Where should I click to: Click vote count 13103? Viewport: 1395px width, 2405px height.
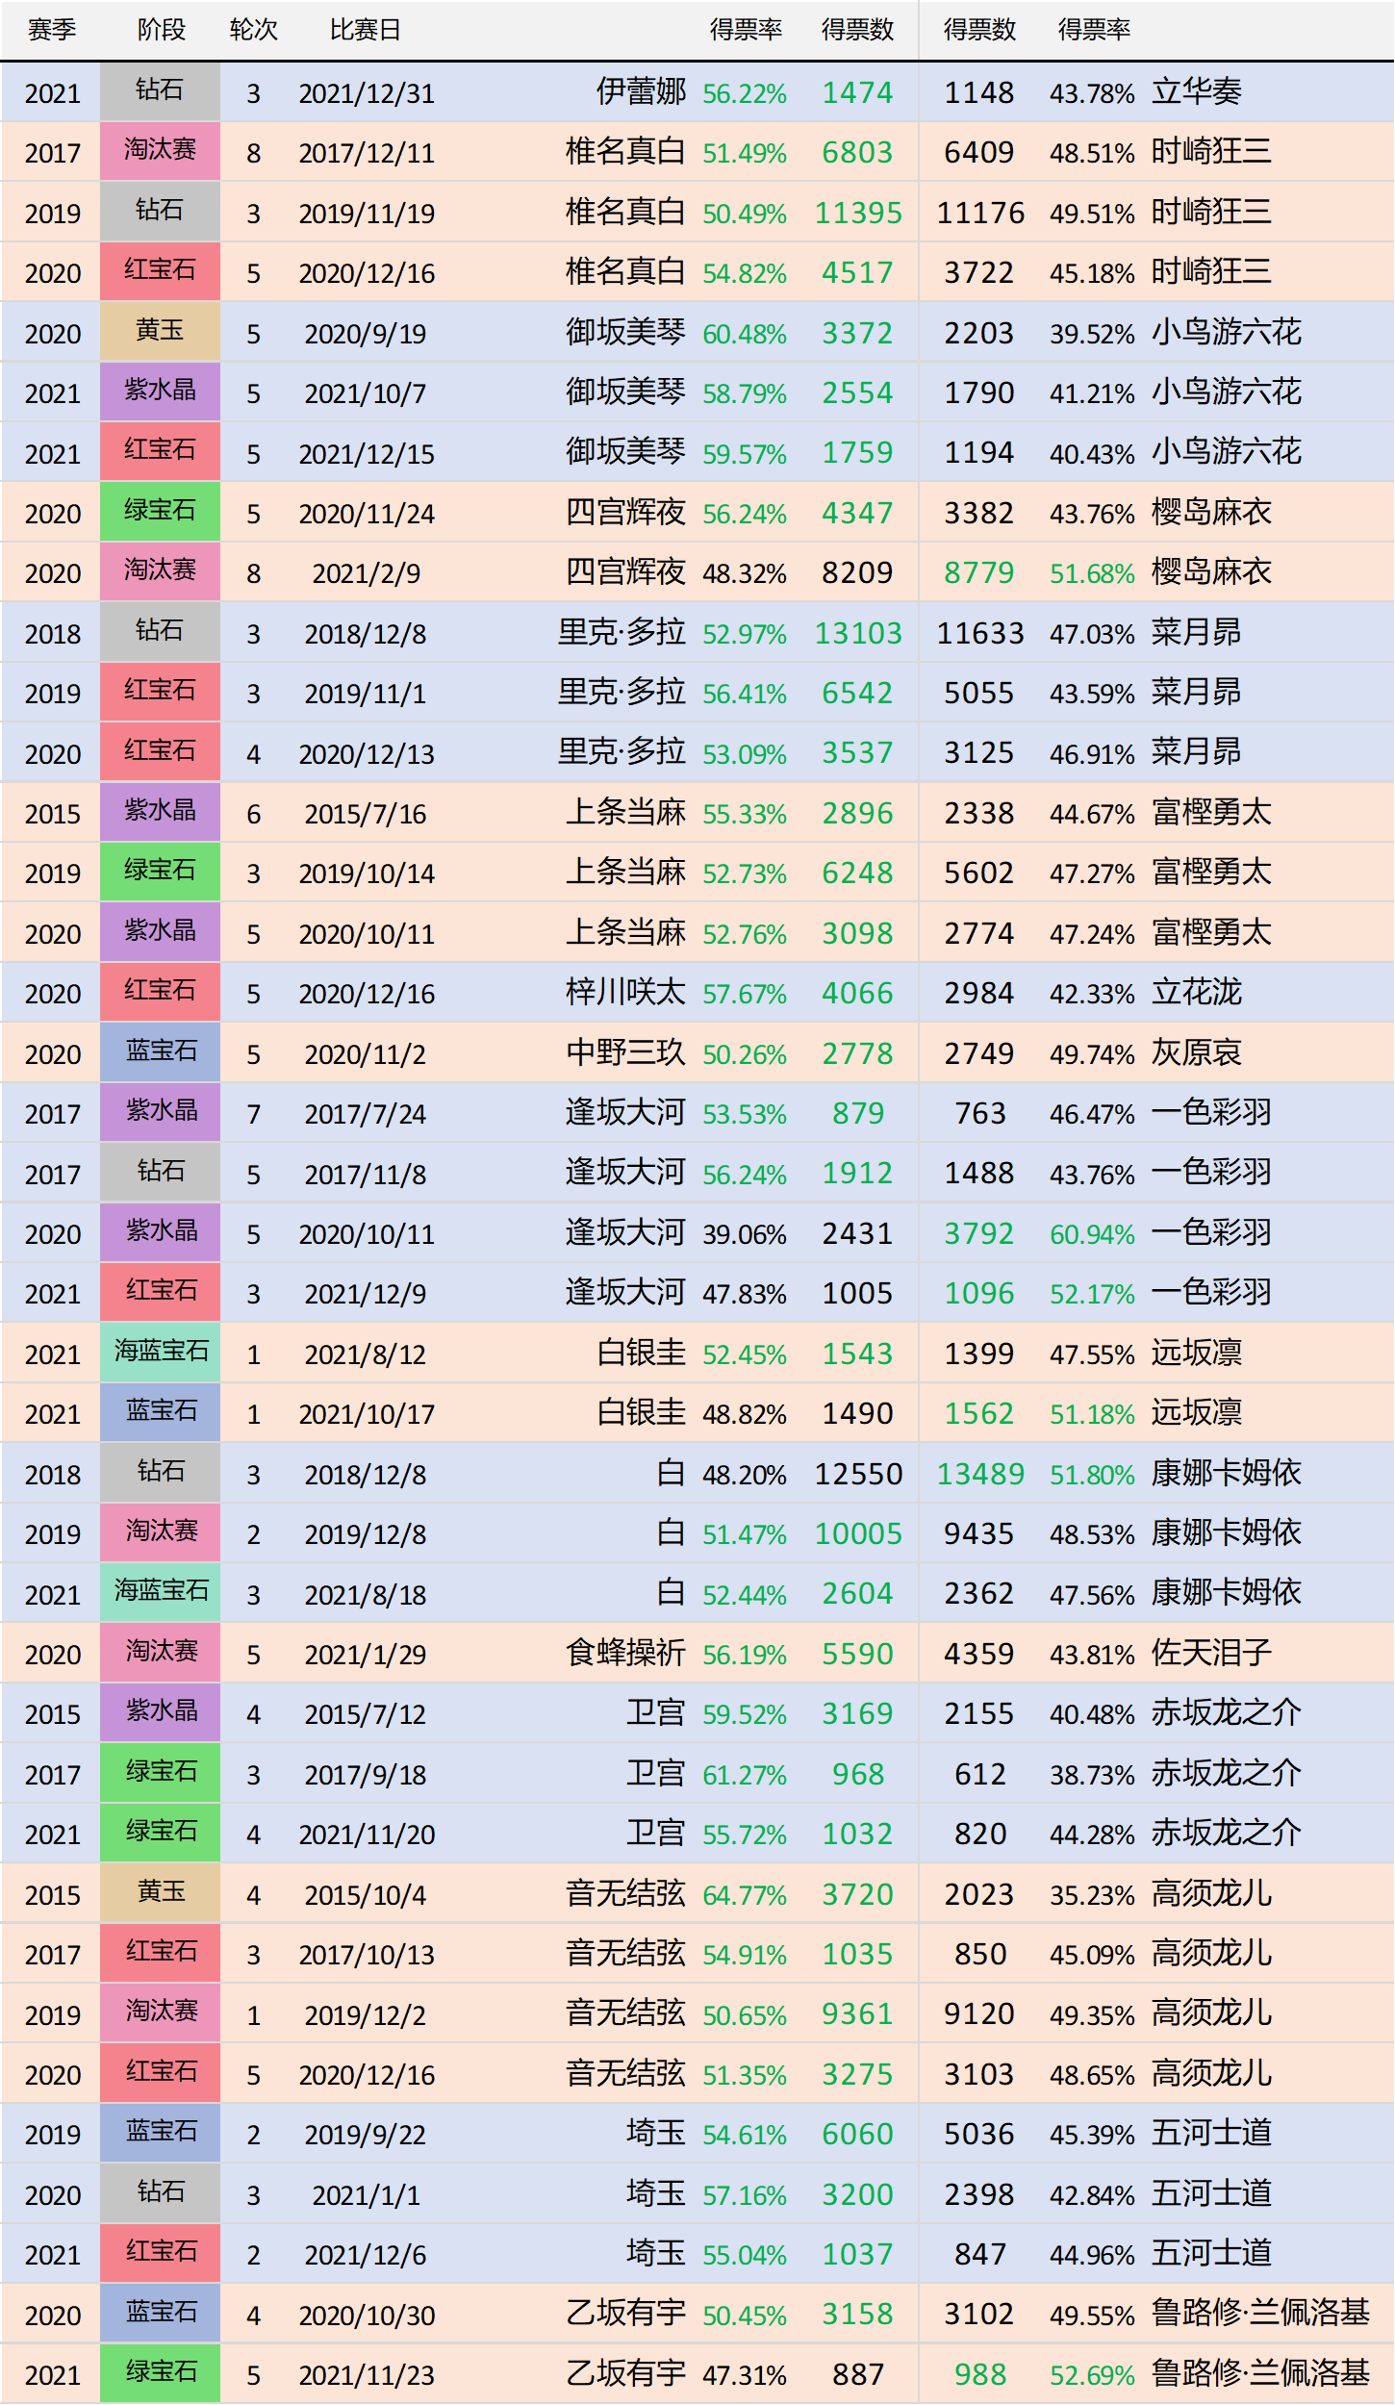858,633
